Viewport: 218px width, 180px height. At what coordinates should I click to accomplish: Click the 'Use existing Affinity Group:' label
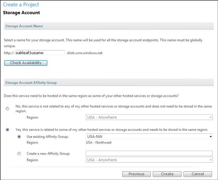coord(47,137)
